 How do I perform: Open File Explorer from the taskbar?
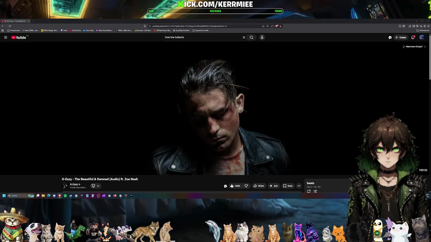click(x=43, y=196)
